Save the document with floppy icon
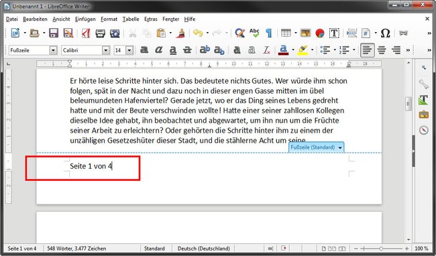The height and width of the screenshot is (256, 436). click(54, 33)
